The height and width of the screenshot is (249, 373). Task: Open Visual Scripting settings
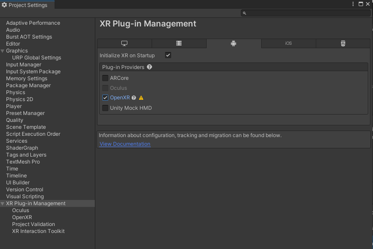click(25, 197)
